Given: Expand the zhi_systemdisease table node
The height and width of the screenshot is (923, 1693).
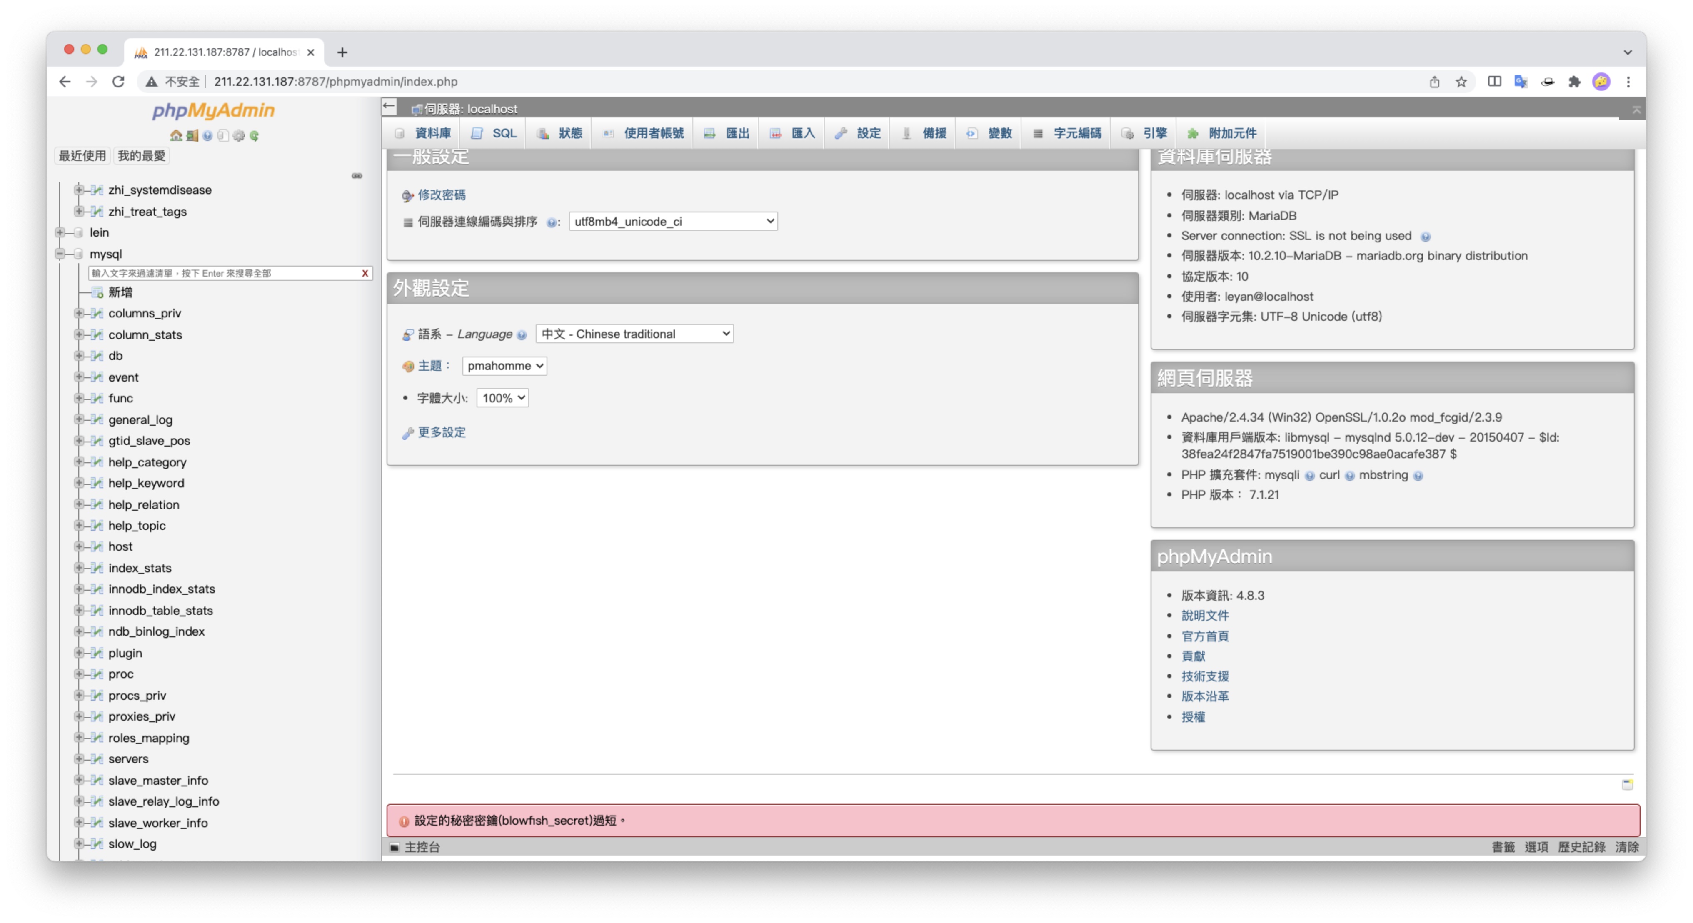Looking at the screenshot, I should [79, 190].
